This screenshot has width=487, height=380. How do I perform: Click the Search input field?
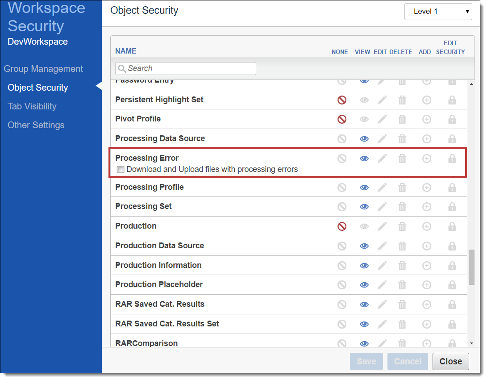186,68
